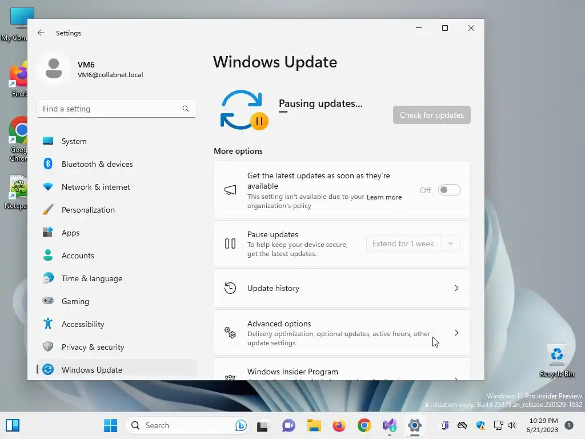Open Firefox from the taskbar
This screenshot has height=439, width=585.
click(x=339, y=425)
